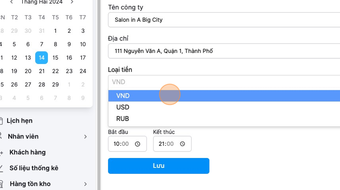Click the 21:00 end time field
The width and height of the screenshot is (340, 190).
[x=172, y=144]
